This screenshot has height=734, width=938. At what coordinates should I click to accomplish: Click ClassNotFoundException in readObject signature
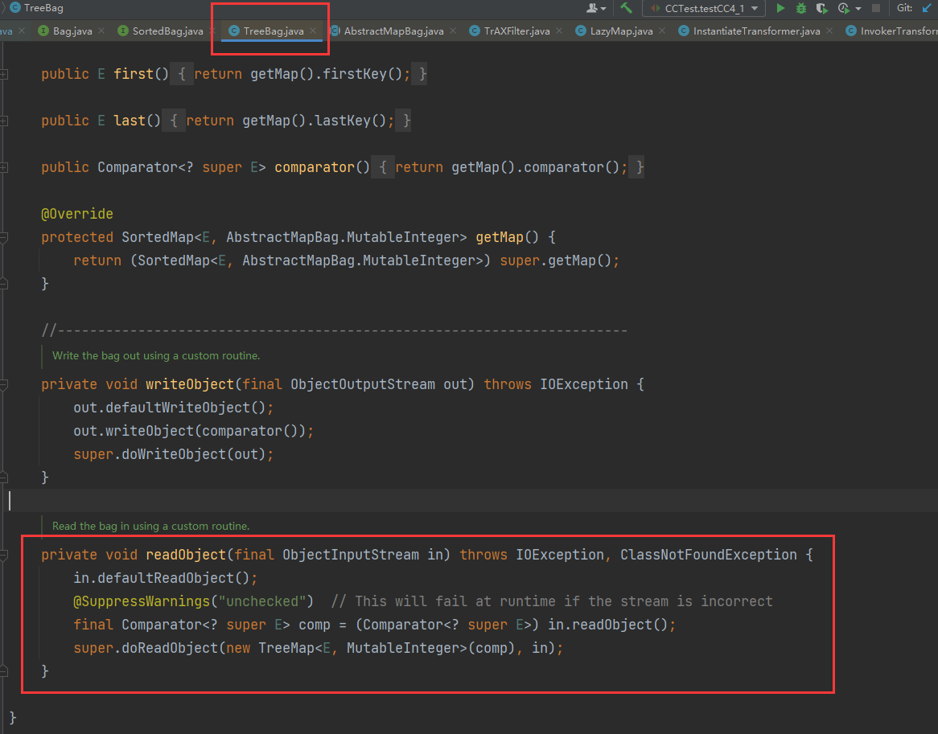click(708, 555)
